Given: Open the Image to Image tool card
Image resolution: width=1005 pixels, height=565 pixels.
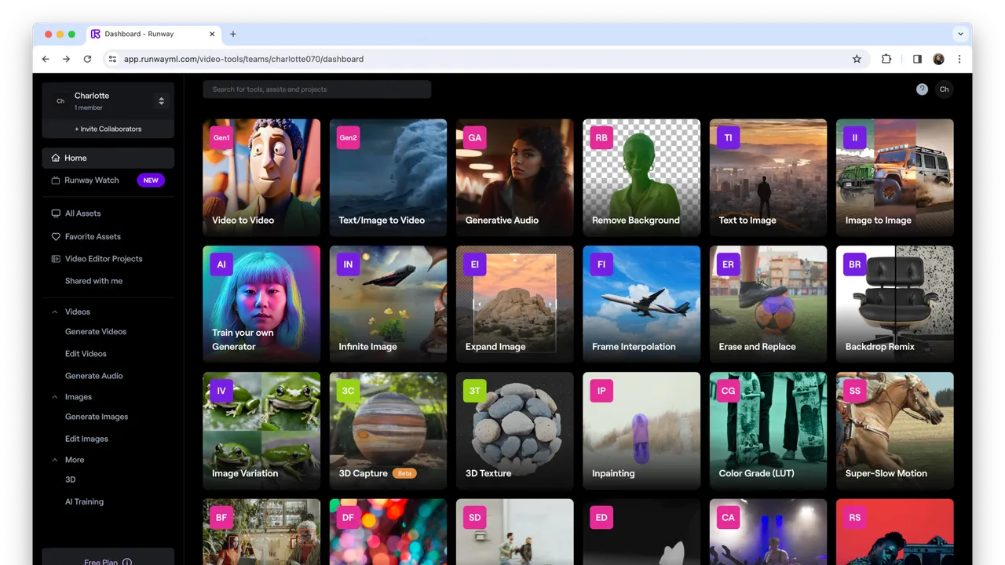Looking at the screenshot, I should click(x=895, y=177).
